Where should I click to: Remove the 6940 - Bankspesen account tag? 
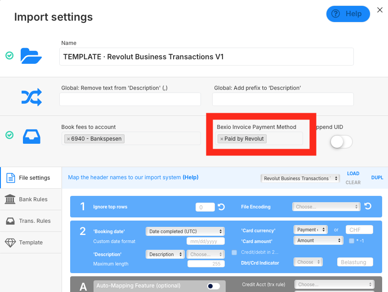[x=68, y=139]
